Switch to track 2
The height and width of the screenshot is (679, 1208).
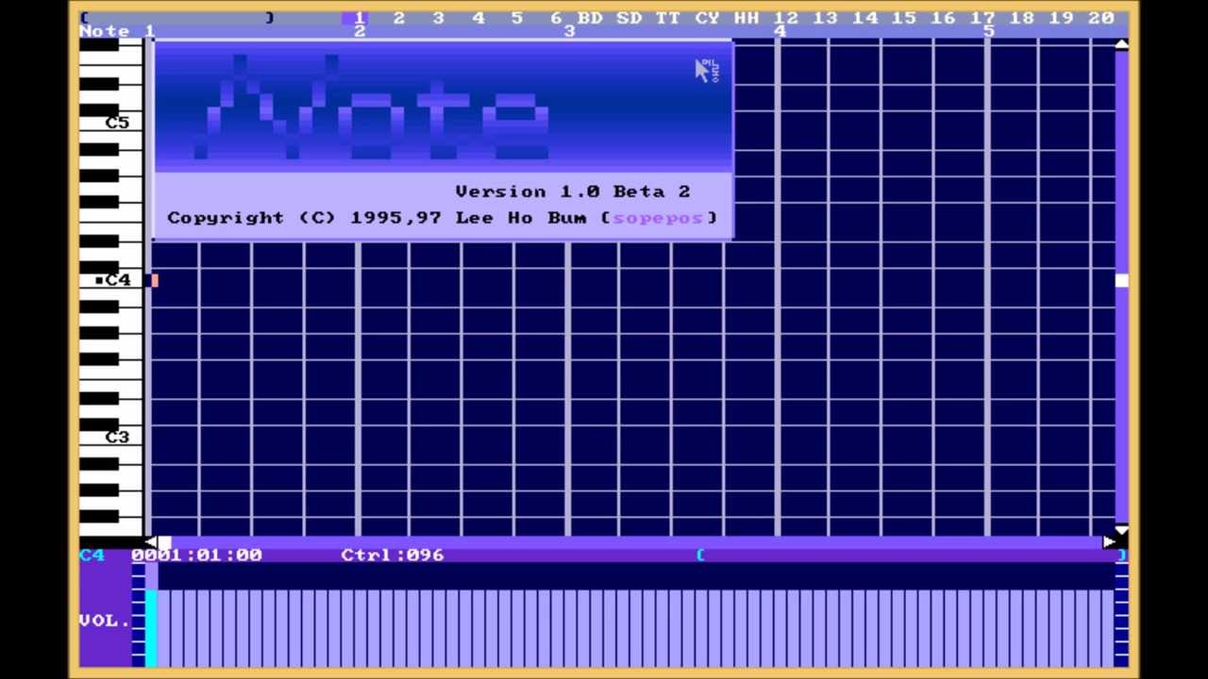(x=399, y=17)
